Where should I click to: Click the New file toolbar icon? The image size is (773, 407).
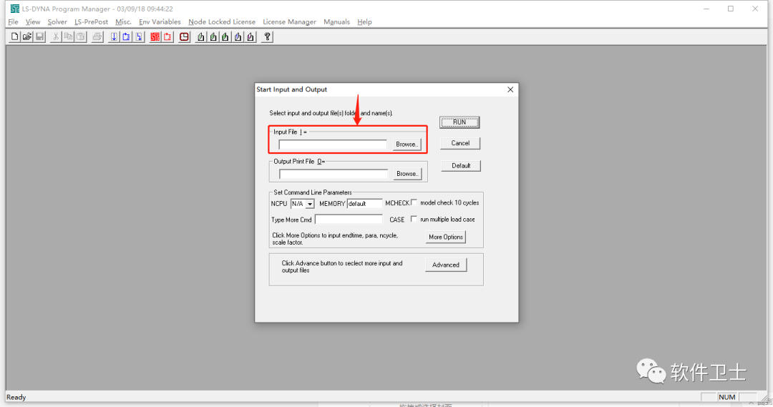[15, 36]
